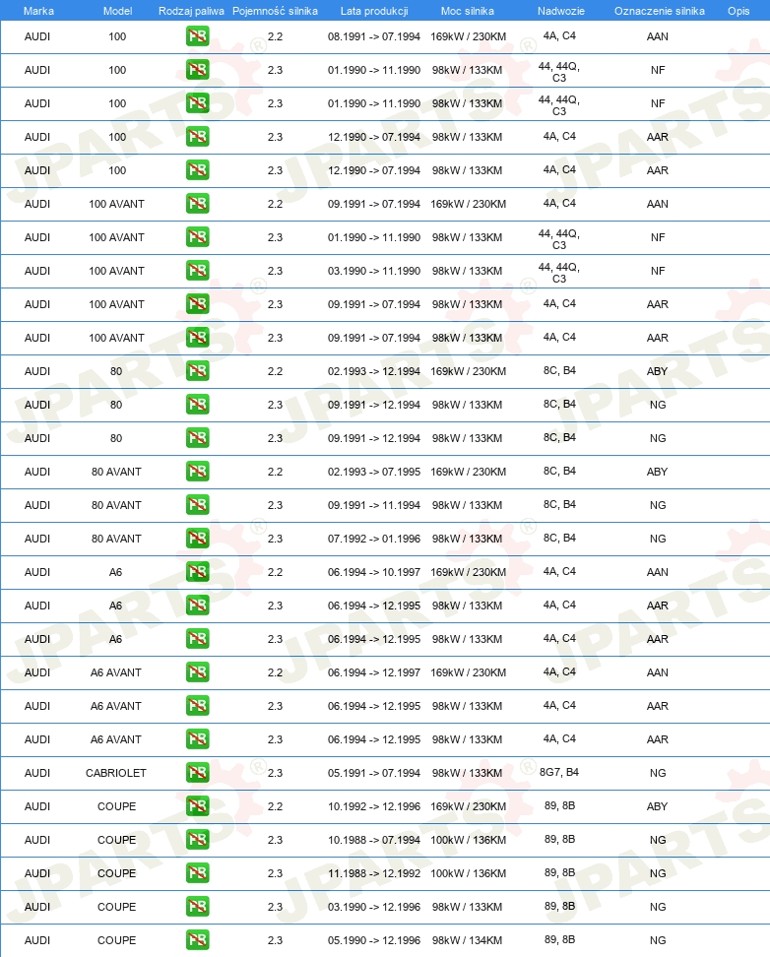770x957 pixels.
Task: Click the date range 06.1994 -> 12.1997
Action: pos(374,672)
